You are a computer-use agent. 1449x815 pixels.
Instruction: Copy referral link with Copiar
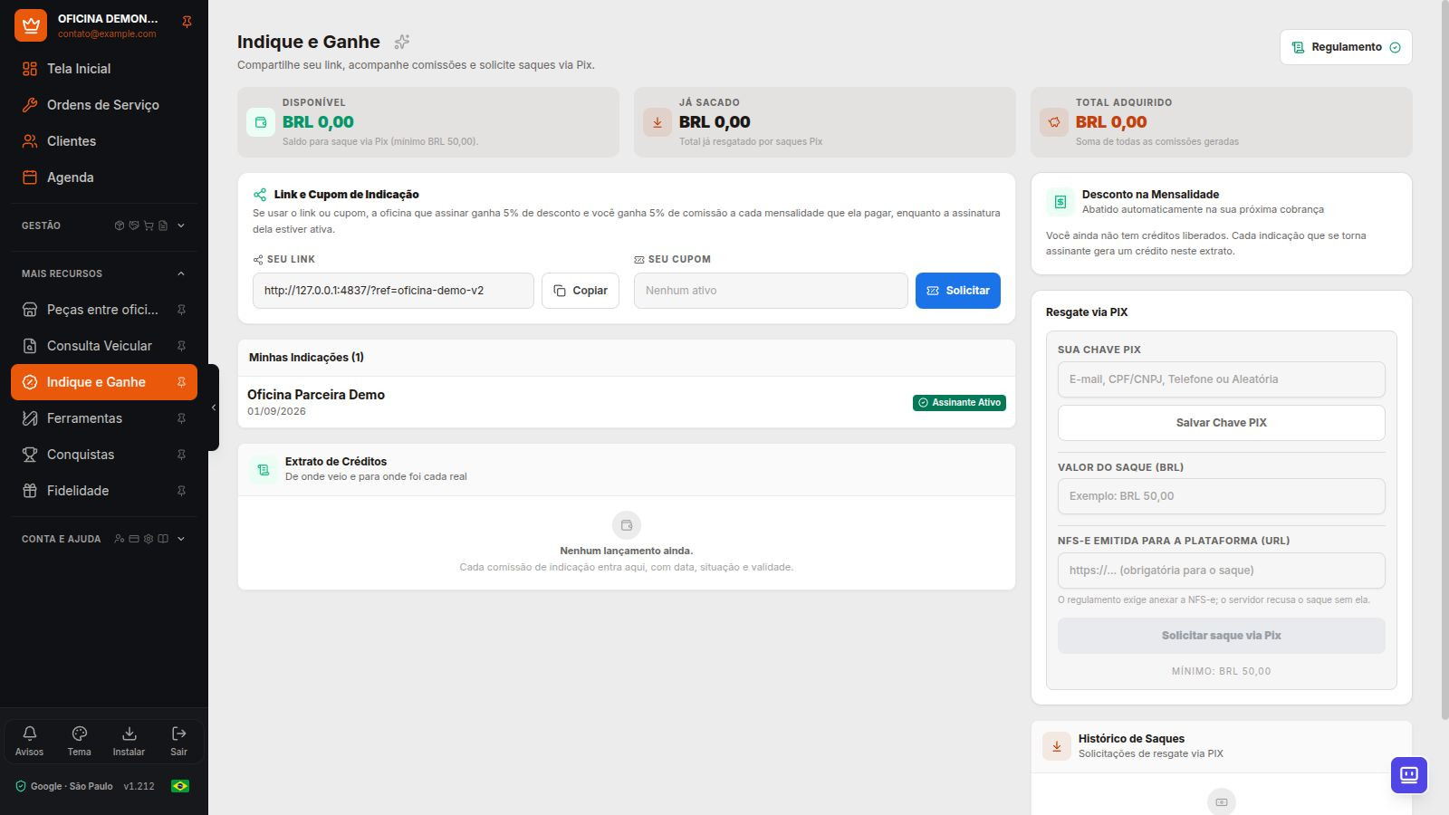click(581, 291)
